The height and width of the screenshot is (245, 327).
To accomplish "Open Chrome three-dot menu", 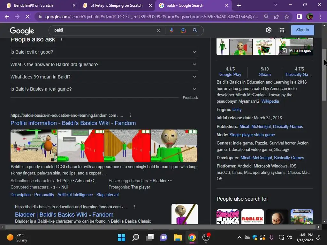I will [320, 17].
